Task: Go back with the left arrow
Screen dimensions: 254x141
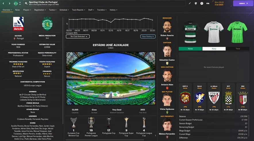Action: 3,3
